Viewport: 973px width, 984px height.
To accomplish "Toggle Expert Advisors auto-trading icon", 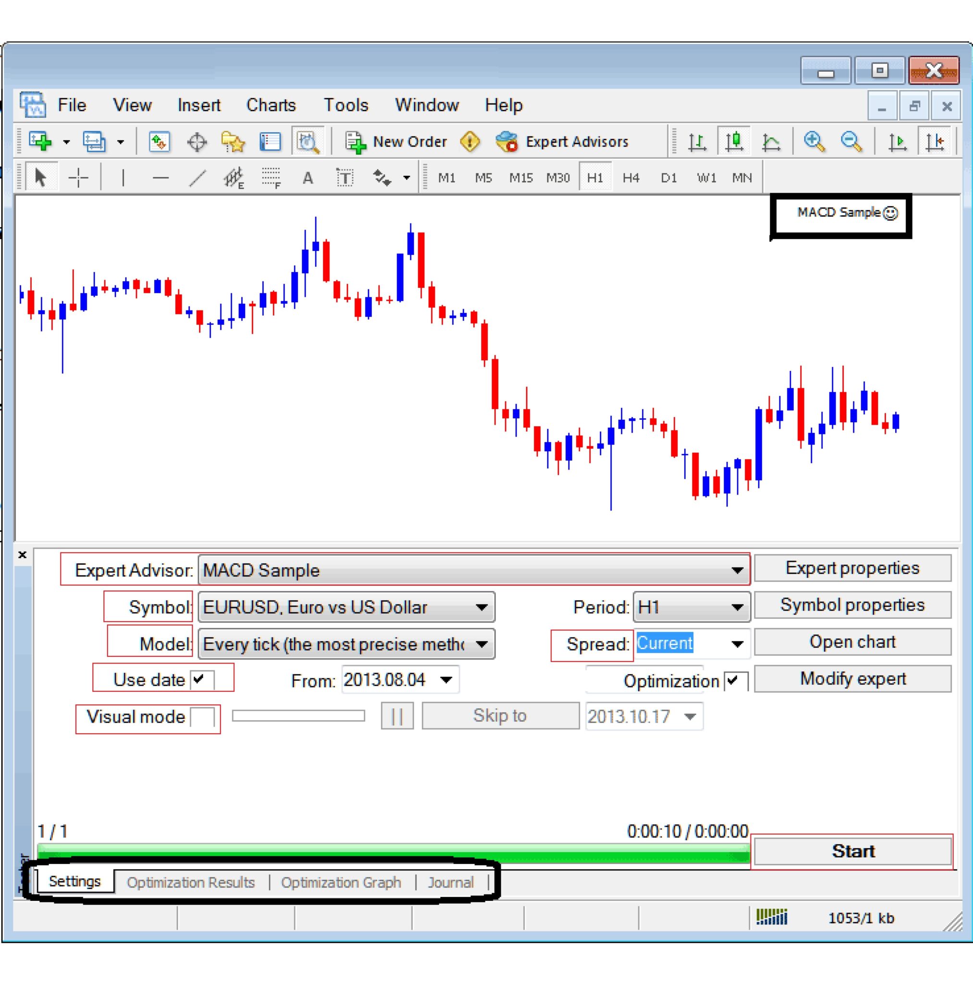I will [x=507, y=142].
